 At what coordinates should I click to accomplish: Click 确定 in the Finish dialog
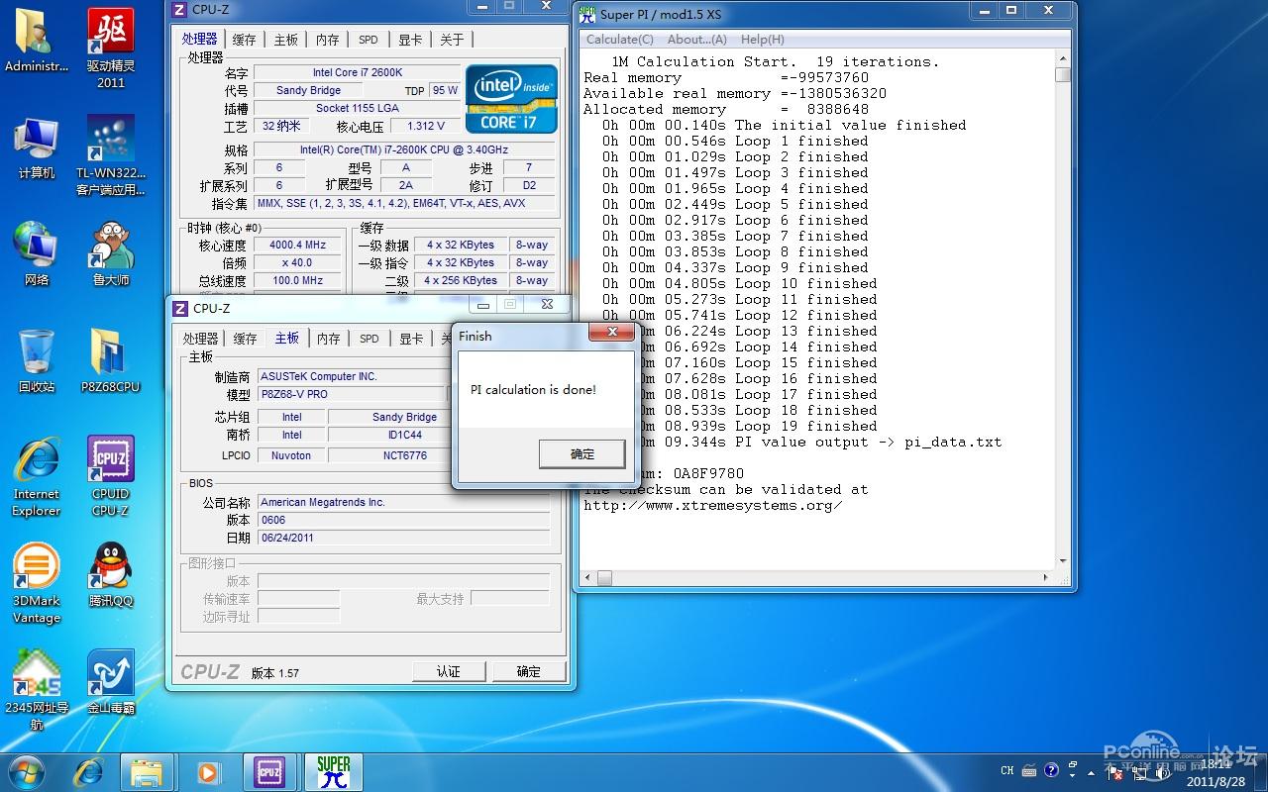click(582, 454)
